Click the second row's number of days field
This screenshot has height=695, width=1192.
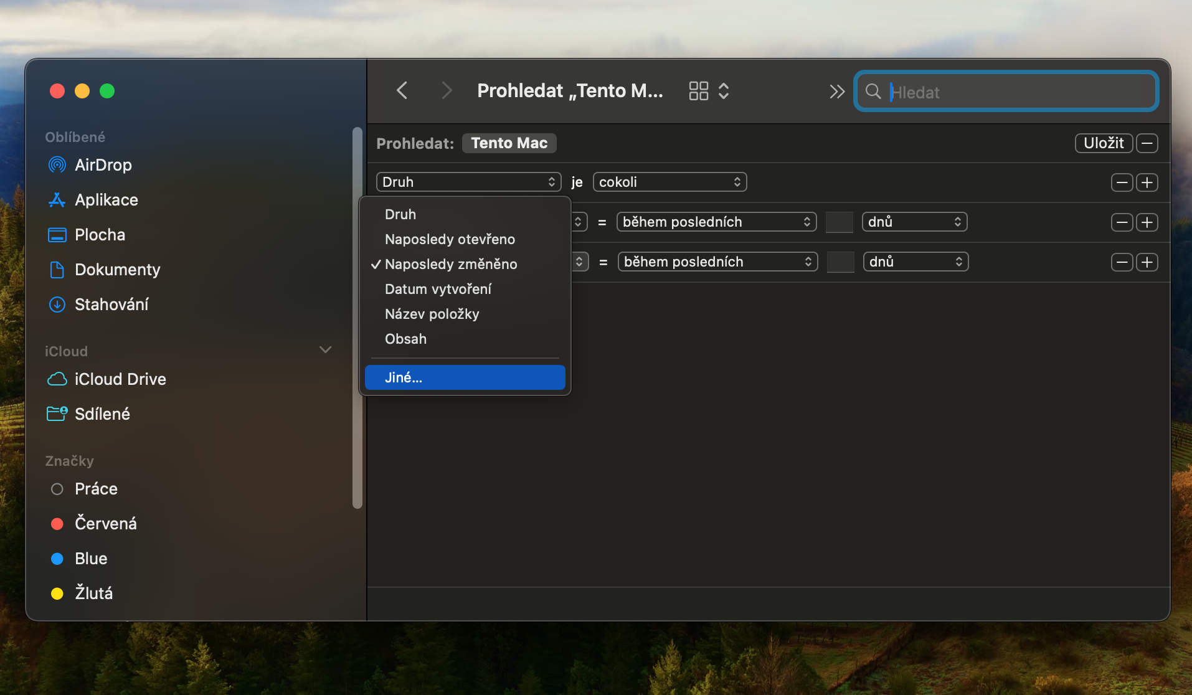840,222
